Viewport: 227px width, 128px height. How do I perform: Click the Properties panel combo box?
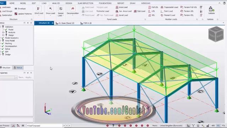9,78
